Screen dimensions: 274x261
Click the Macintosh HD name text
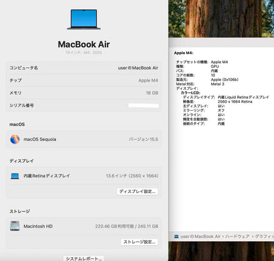click(x=38, y=226)
